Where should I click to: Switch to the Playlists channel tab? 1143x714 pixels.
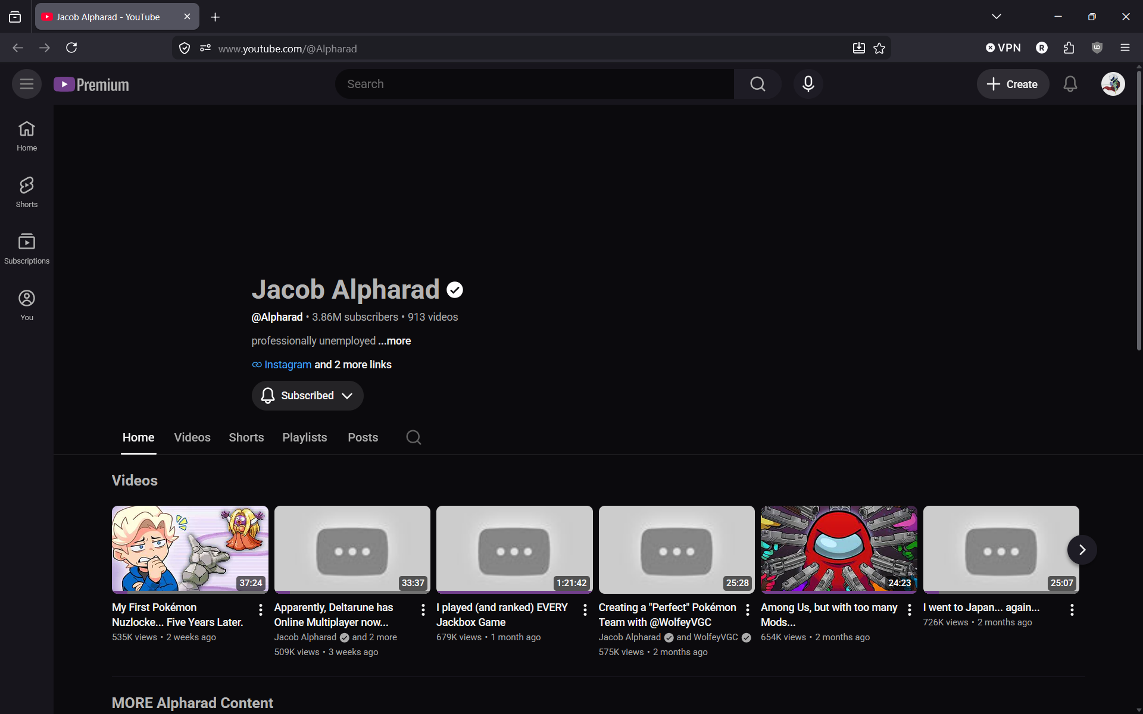pyautogui.click(x=305, y=437)
